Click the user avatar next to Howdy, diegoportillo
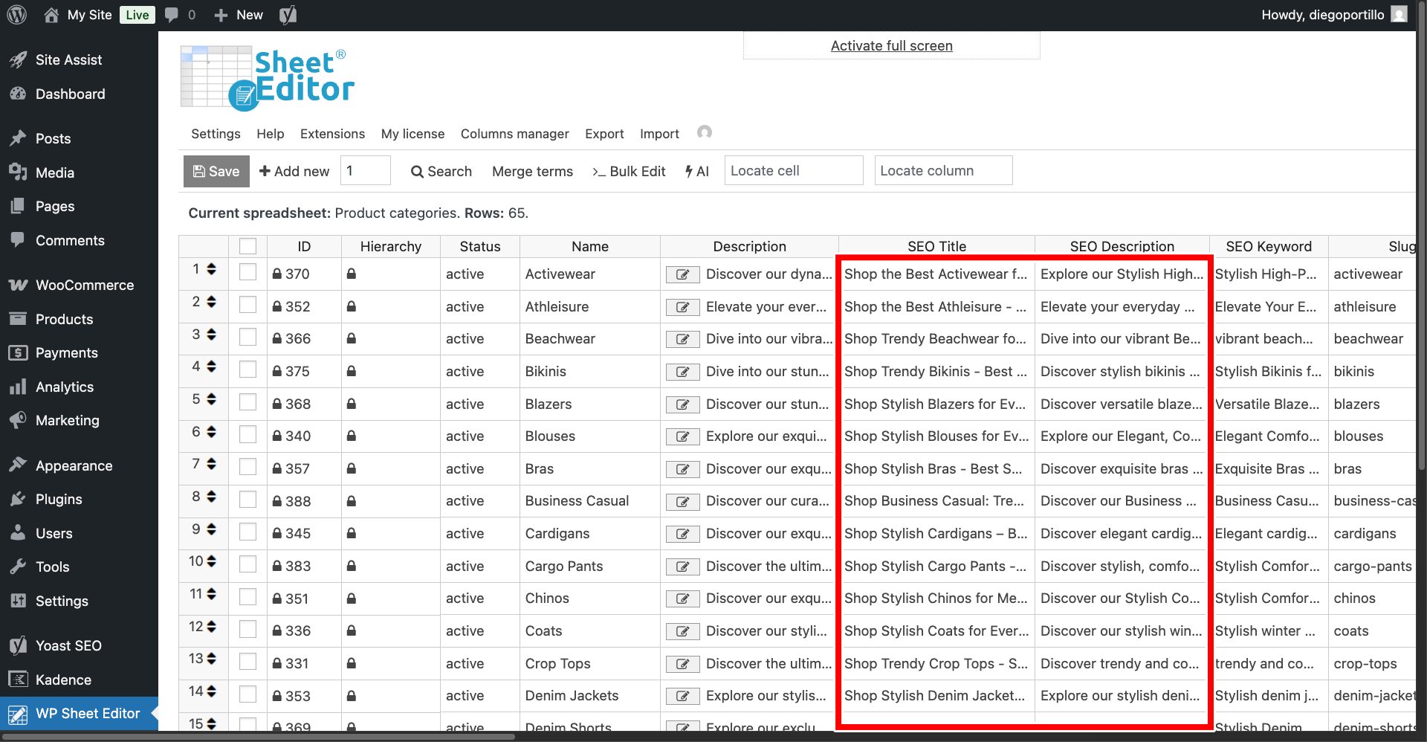Screen dimensions: 1427x742 [x=1399, y=15]
